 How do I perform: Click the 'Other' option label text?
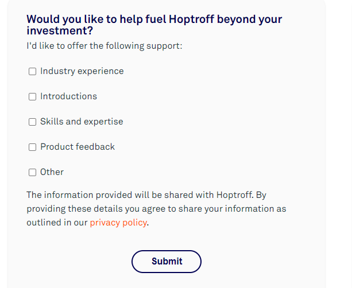pyautogui.click(x=52, y=172)
